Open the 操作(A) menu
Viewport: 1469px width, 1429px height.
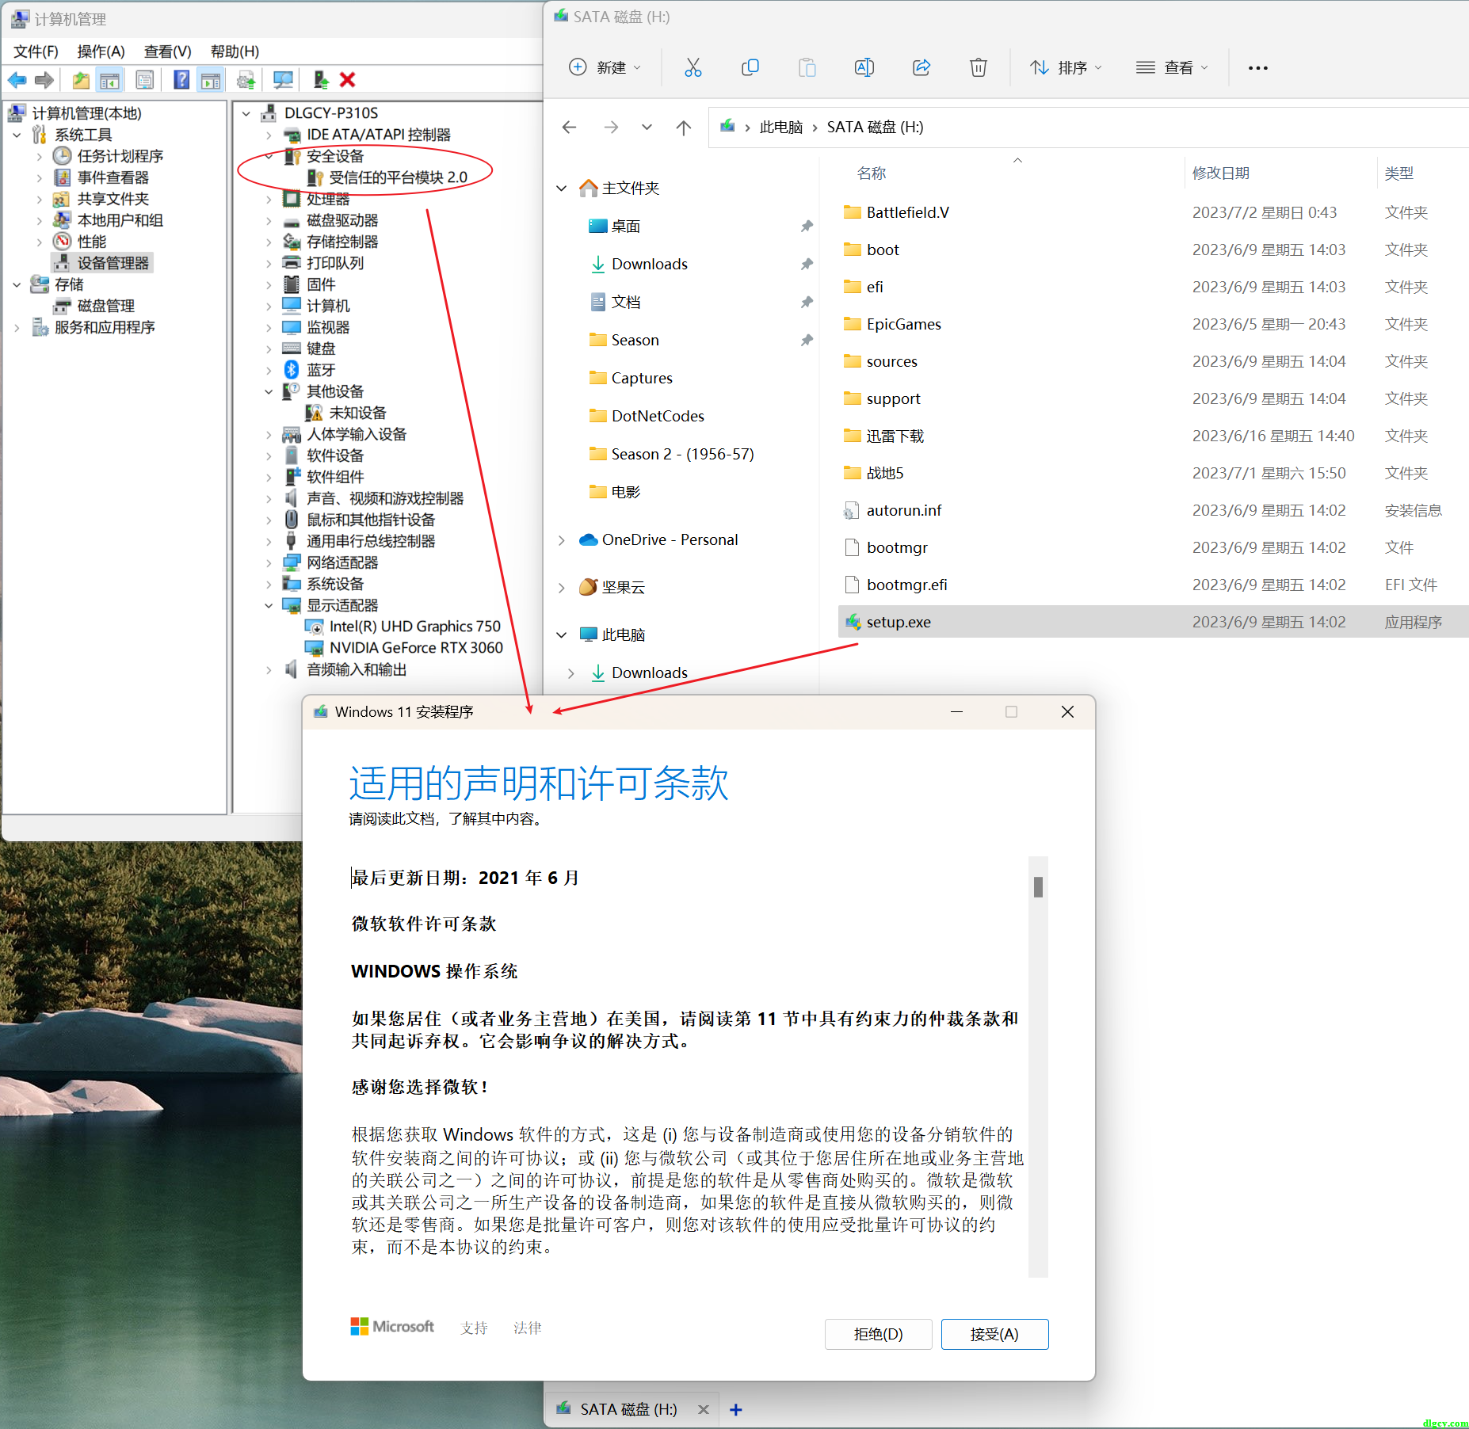coord(101,51)
